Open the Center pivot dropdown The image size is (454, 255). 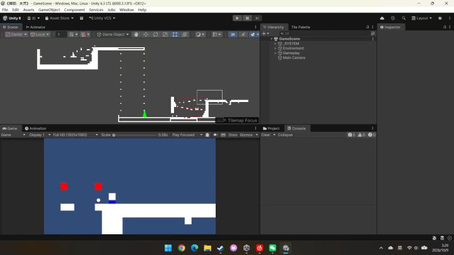pos(16,35)
